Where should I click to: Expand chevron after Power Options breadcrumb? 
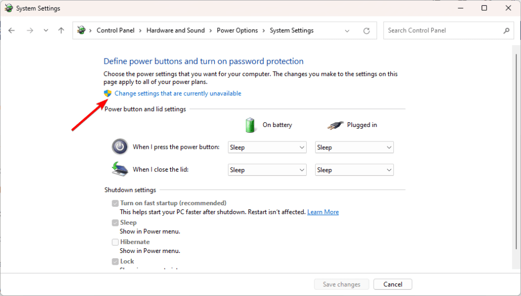[264, 31]
